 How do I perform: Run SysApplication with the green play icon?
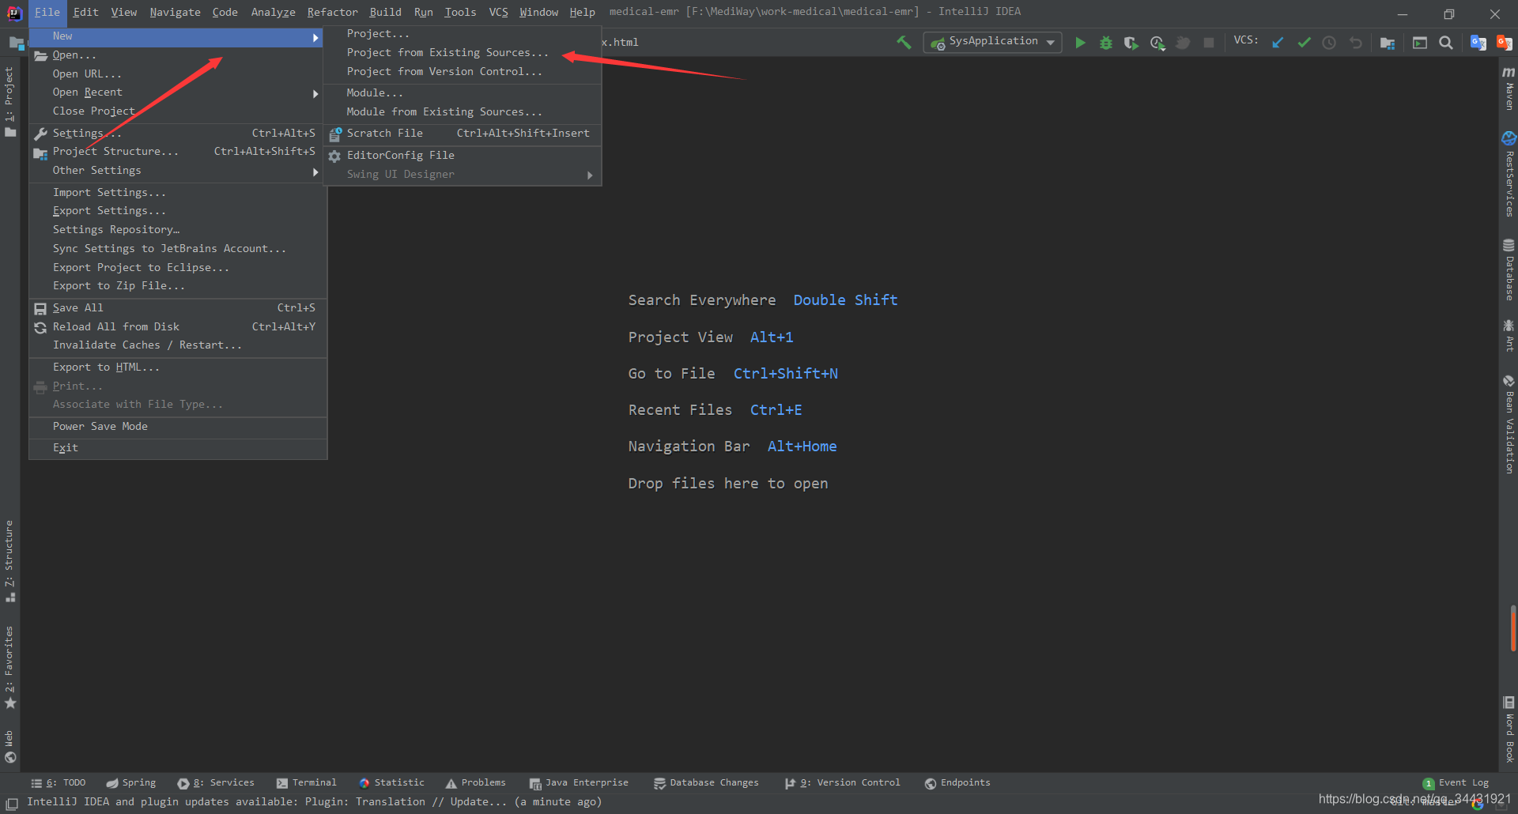pyautogui.click(x=1080, y=43)
